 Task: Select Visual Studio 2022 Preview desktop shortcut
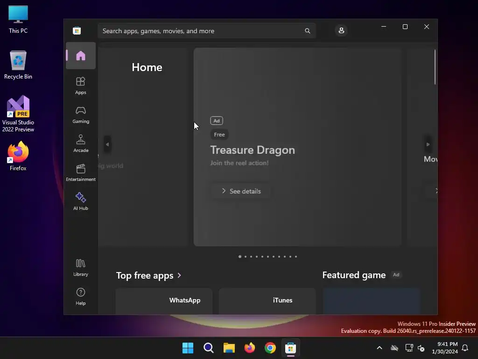18,114
